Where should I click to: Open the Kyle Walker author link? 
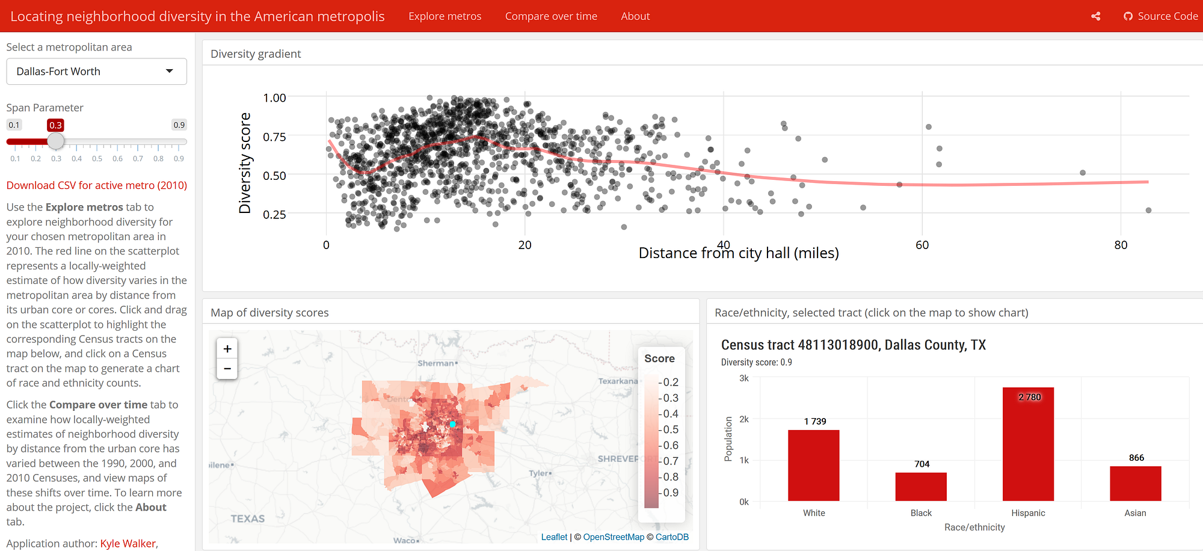pos(127,543)
